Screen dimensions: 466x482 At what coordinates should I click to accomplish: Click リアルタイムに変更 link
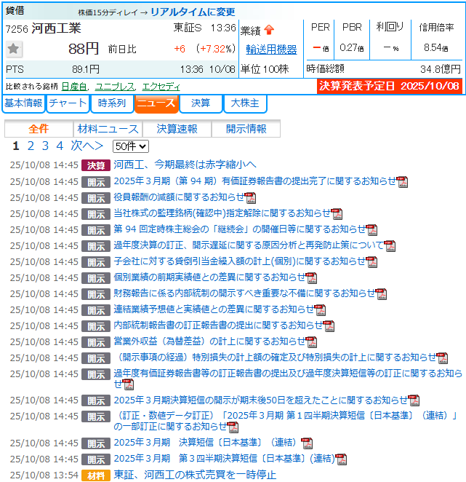[x=193, y=12]
